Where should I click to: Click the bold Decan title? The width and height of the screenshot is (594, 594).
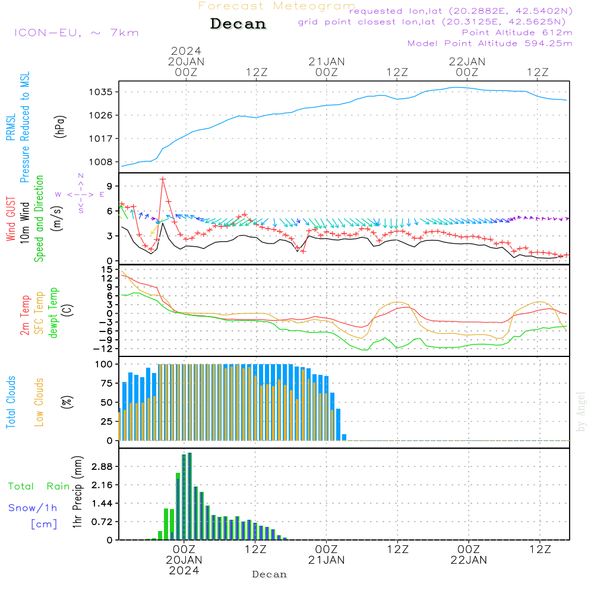pyautogui.click(x=238, y=24)
